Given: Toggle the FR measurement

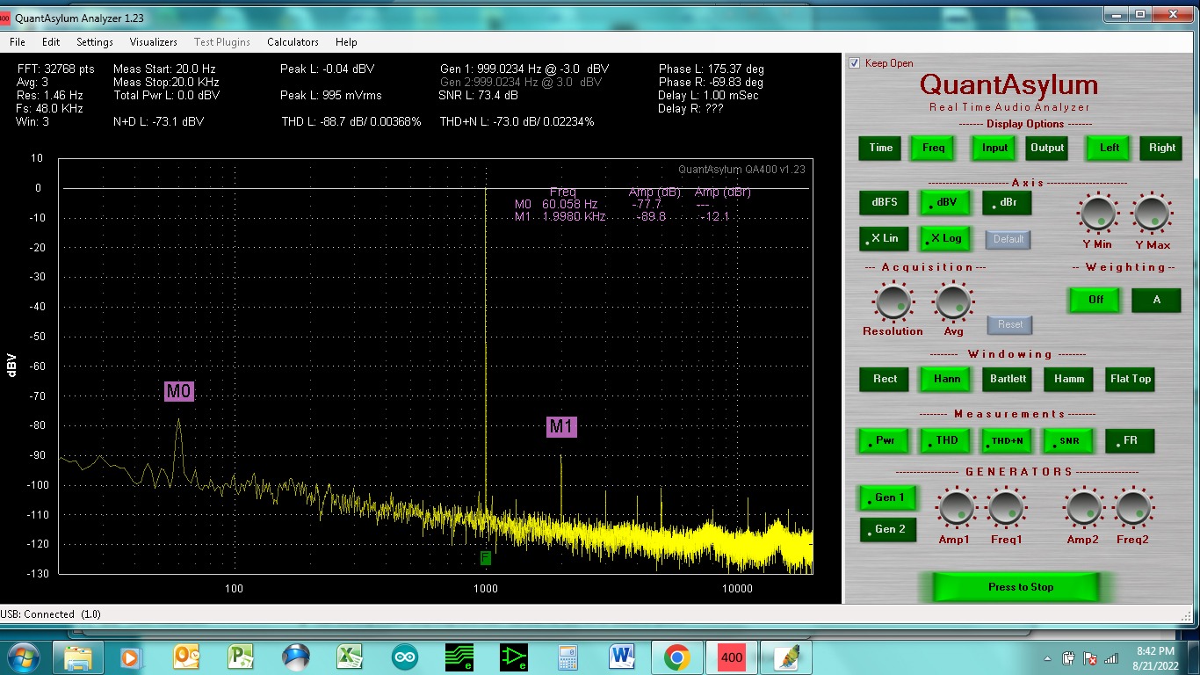Looking at the screenshot, I should pos(1130,441).
